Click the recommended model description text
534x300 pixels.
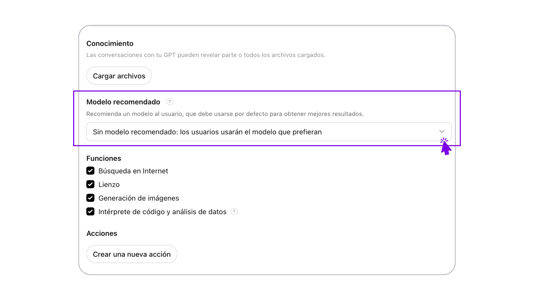pyautogui.click(x=225, y=114)
